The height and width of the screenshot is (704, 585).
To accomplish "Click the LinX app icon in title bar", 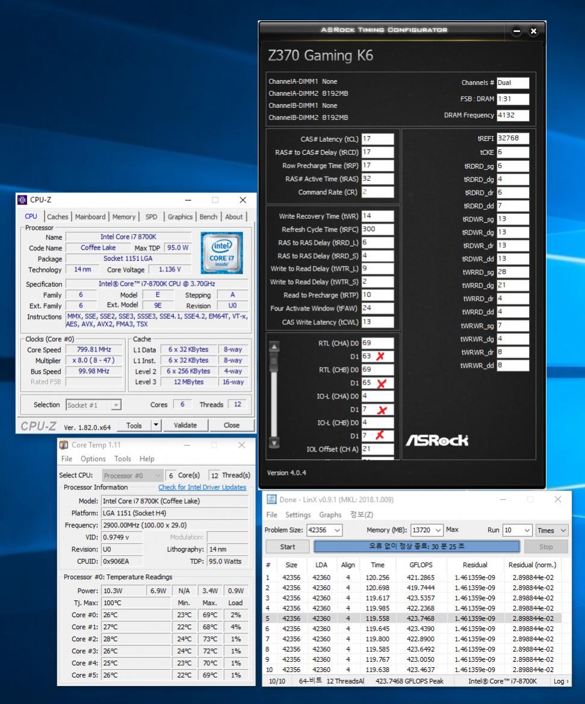I will (271, 500).
